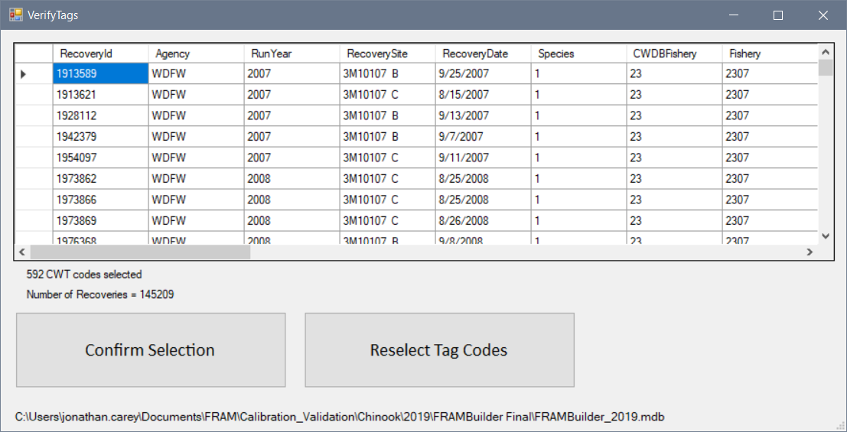This screenshot has width=847, height=432.
Task: Click the horizontal scroll right arrow
Action: tap(810, 252)
